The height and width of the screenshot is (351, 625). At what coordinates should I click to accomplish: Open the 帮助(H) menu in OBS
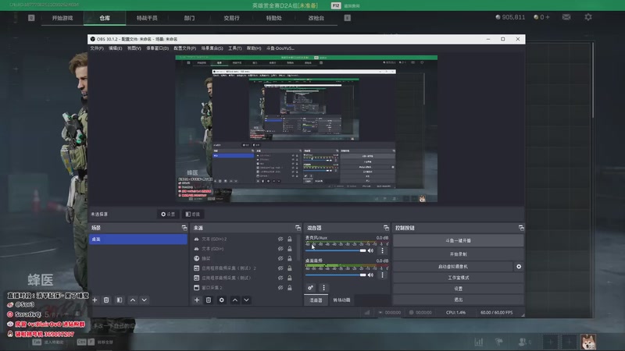point(254,48)
